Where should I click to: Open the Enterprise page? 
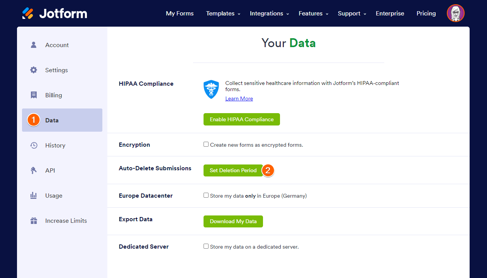[x=390, y=14]
